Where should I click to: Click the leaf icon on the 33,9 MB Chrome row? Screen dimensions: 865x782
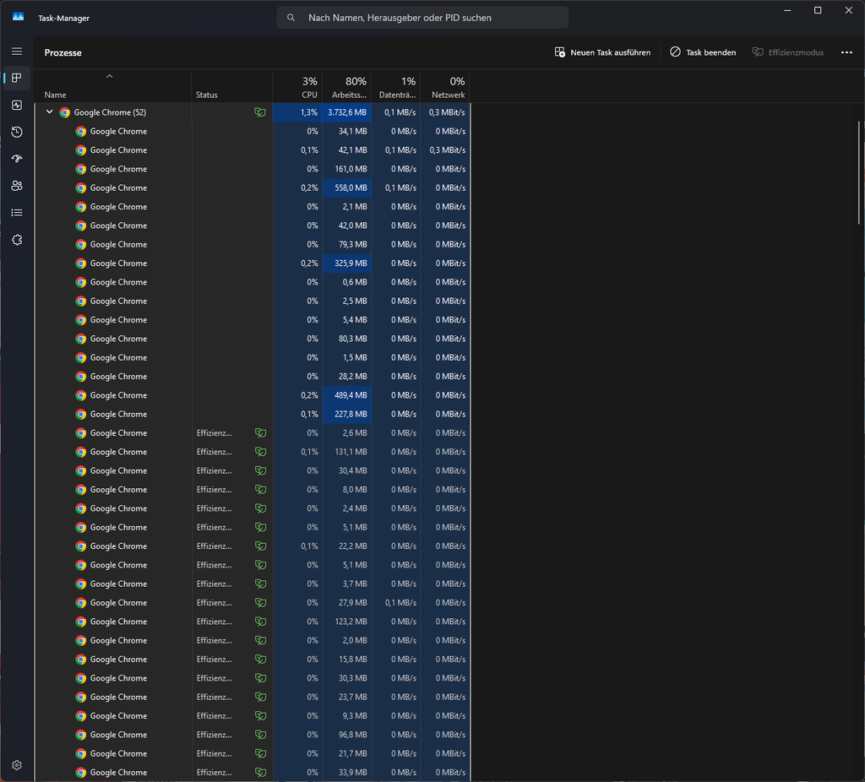pos(260,773)
